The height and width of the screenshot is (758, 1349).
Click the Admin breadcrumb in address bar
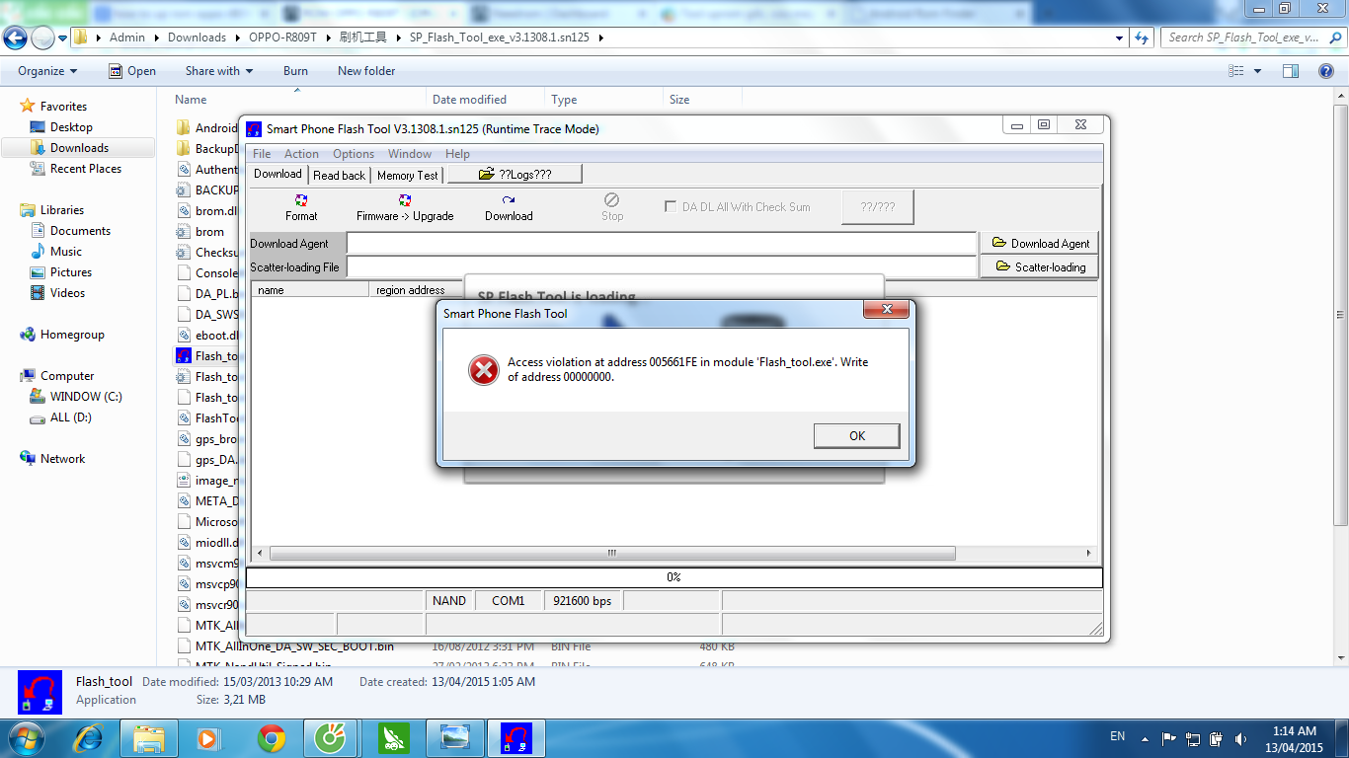click(126, 38)
